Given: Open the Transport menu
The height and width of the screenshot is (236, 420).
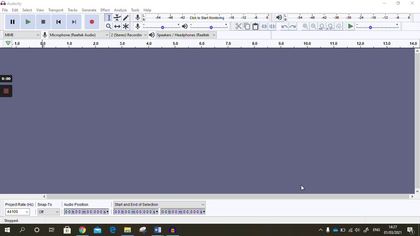Looking at the screenshot, I should click(56, 10).
